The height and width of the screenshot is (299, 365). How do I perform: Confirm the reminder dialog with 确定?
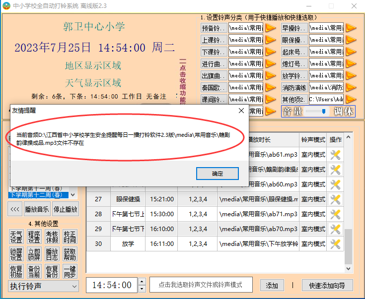click(x=218, y=174)
